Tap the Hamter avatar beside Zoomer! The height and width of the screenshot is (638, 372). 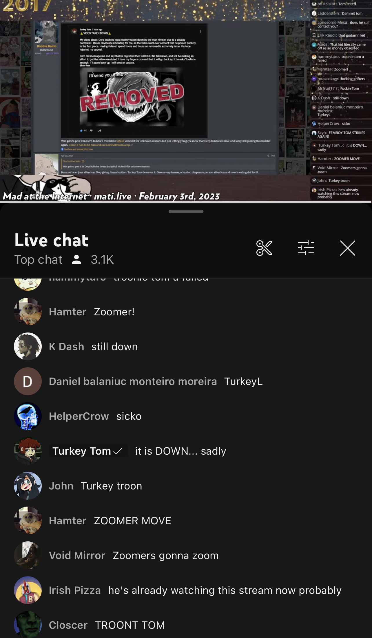pos(28,312)
